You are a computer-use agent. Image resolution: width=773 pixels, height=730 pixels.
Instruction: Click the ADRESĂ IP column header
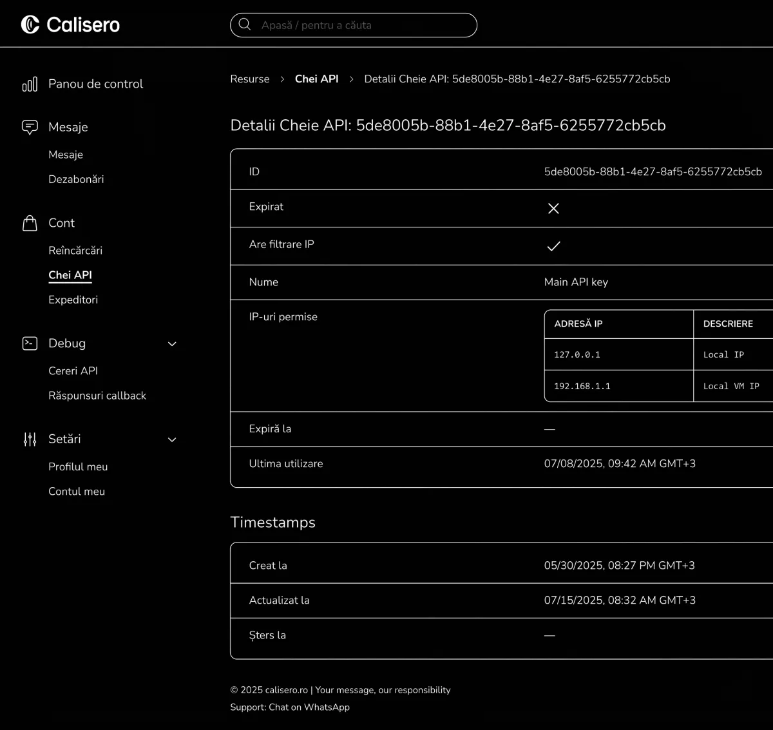(x=578, y=324)
